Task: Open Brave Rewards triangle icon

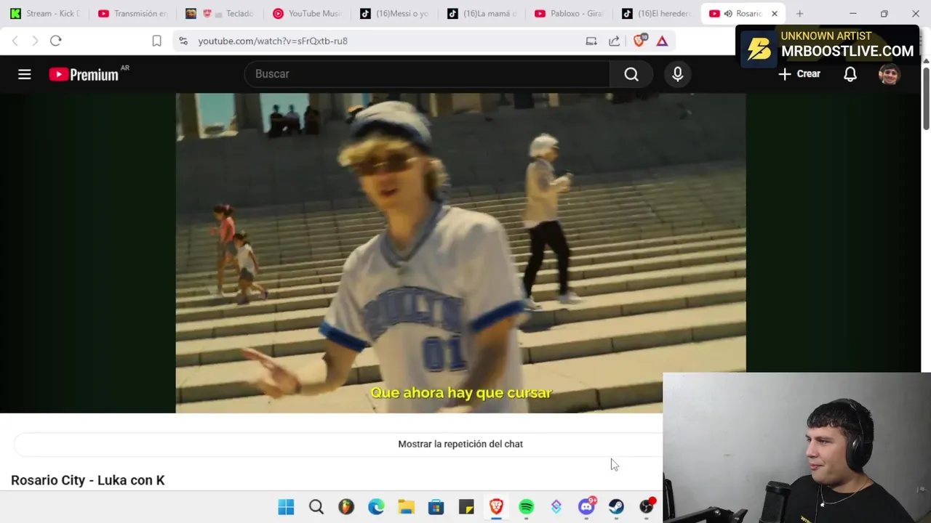Action: pyautogui.click(x=662, y=41)
